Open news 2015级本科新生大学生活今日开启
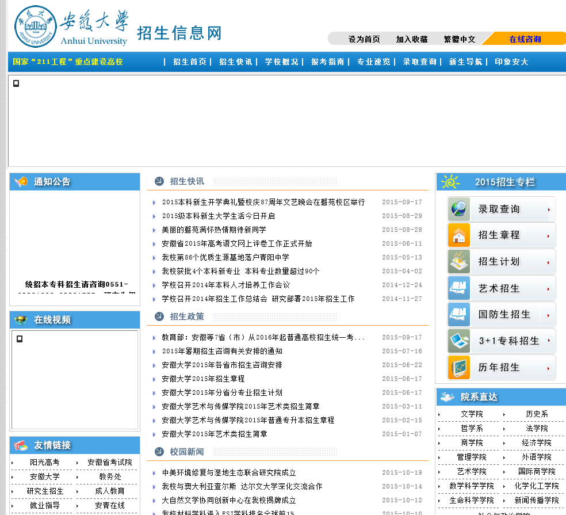This screenshot has width=566, height=515. coord(219,216)
